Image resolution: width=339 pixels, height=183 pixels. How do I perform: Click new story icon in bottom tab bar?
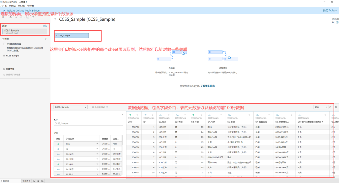42,181
